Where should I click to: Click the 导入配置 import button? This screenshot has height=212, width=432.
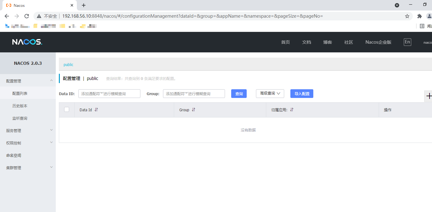(x=302, y=93)
